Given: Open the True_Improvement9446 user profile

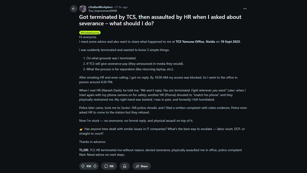Looking at the screenshot, I should pyautogui.click(x=102, y=11).
